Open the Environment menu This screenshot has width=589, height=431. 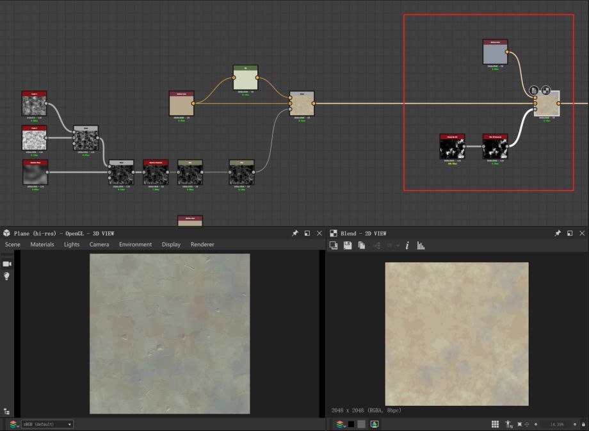coord(135,244)
